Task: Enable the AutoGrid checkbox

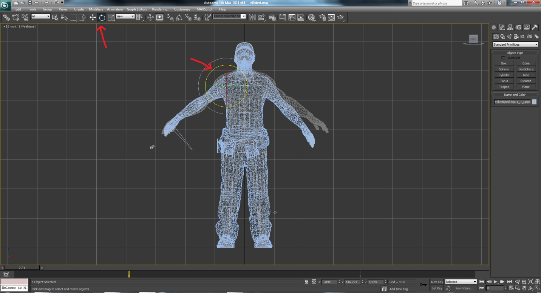Action: [503, 58]
